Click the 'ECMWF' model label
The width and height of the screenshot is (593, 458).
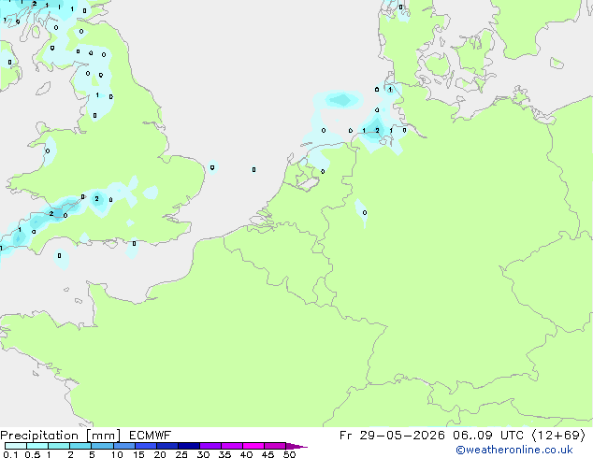click(x=151, y=436)
